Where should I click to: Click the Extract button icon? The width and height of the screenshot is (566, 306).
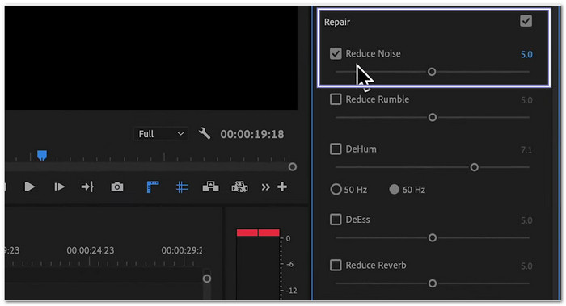(x=239, y=187)
